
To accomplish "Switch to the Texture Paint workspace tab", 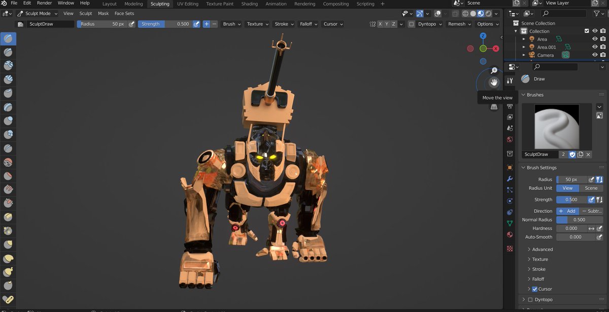I will pyautogui.click(x=220, y=4).
